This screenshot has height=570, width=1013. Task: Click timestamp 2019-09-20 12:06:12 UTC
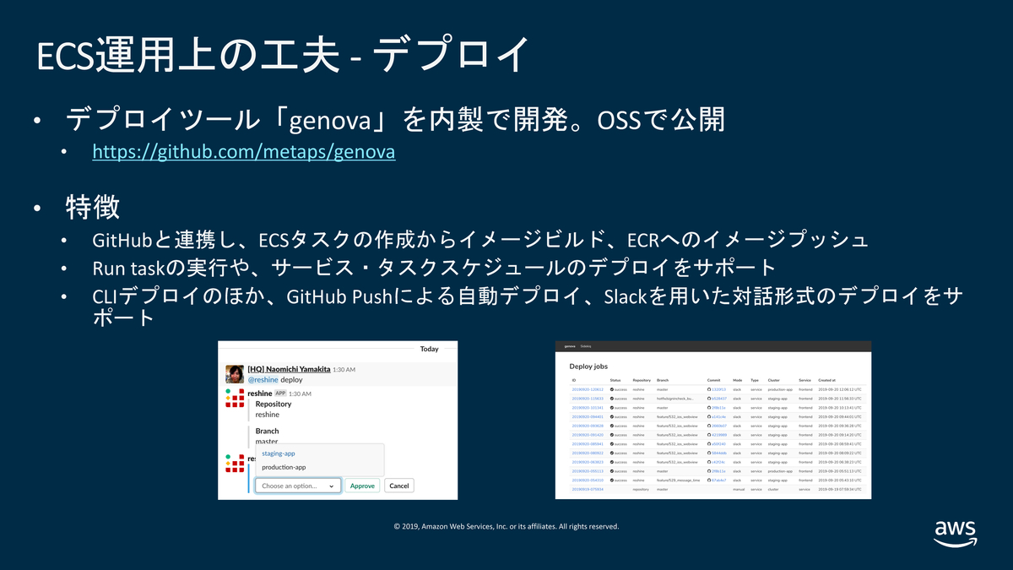coord(840,389)
